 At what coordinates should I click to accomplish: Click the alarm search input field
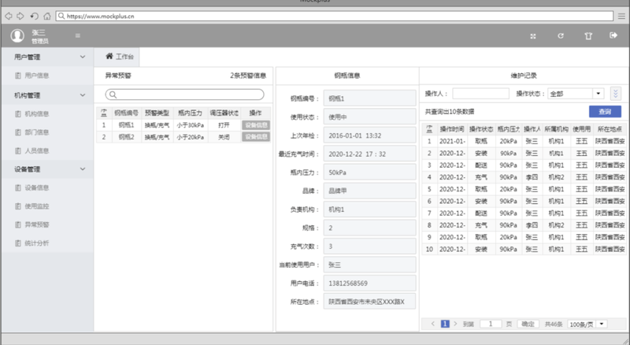point(184,95)
